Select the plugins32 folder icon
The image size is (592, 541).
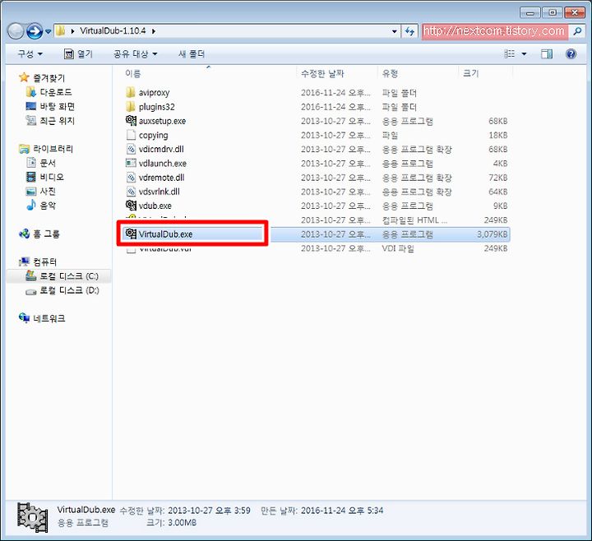tap(131, 106)
